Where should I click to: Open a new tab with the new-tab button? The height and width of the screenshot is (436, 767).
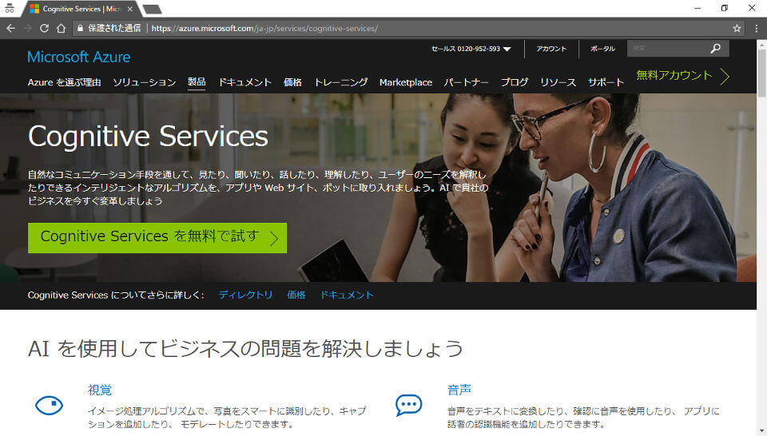tap(152, 9)
